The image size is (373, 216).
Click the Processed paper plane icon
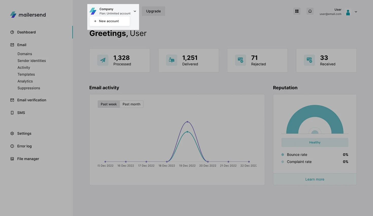[x=103, y=60]
